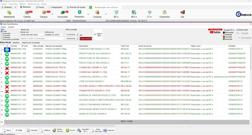Open the CT-e toolbar icon
Image resolution: width=252 pixels, height=135 pixels.
point(149,12)
